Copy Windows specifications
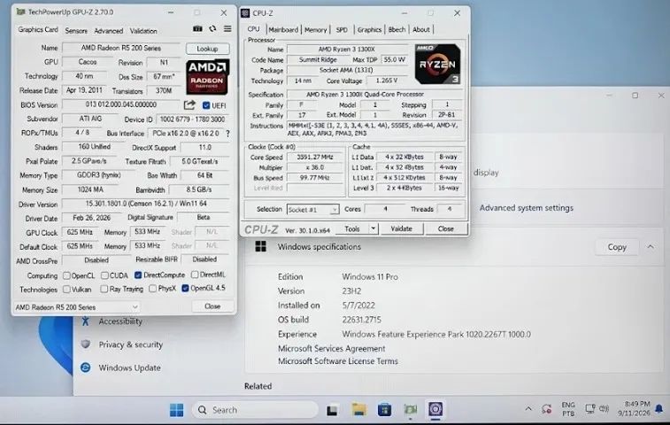670x425 pixels. tap(617, 247)
